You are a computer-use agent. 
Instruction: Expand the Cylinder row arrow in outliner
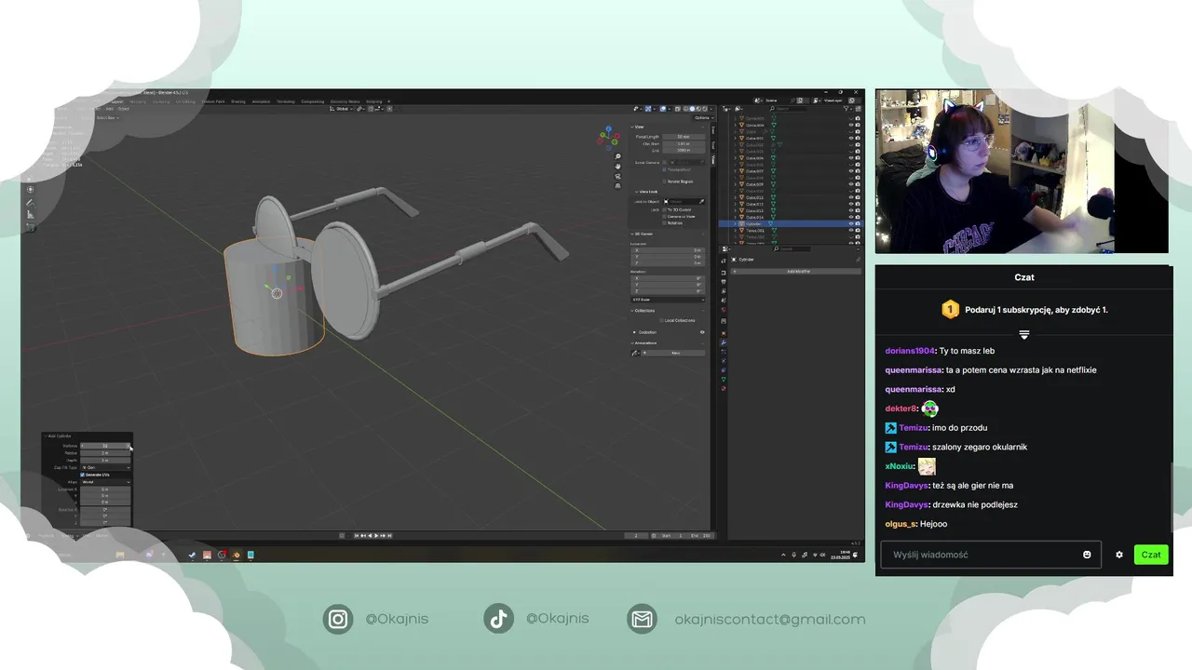tap(735, 223)
